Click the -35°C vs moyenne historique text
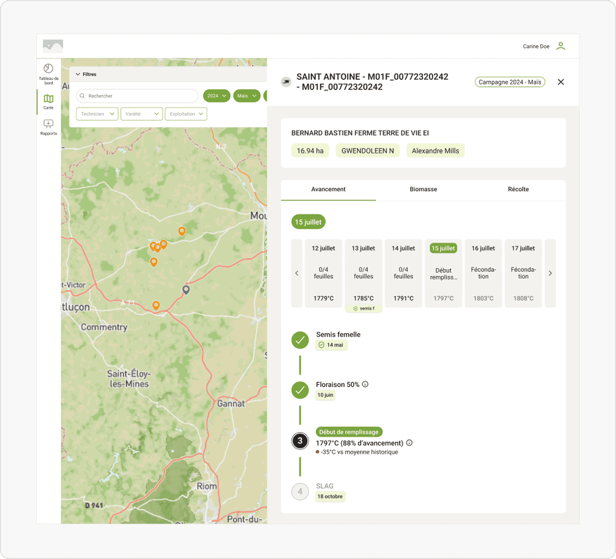 359,452
